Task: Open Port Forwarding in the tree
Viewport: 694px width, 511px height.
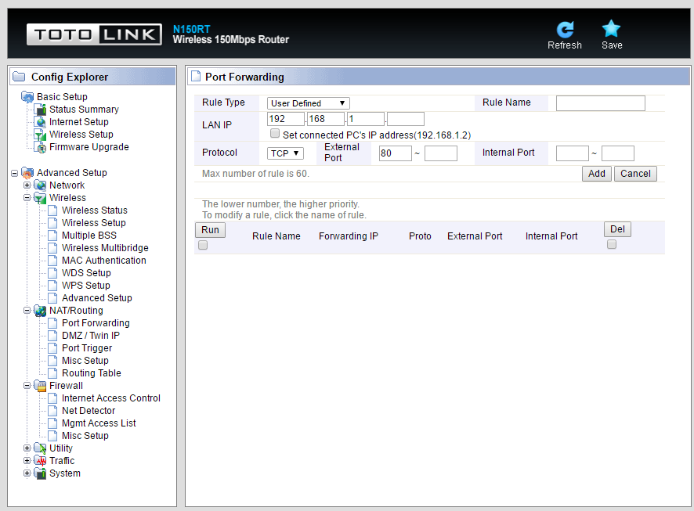Action: [x=96, y=323]
